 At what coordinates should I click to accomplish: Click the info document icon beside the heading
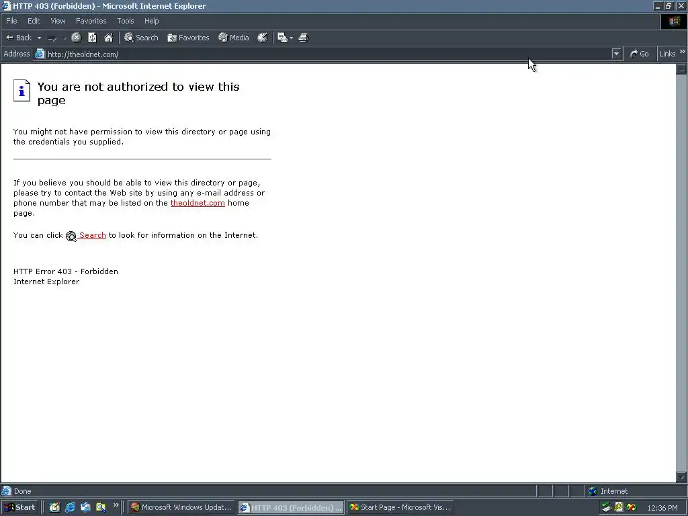coord(21,91)
